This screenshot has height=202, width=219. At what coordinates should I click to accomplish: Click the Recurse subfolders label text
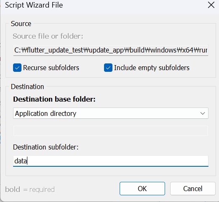(x=51, y=68)
